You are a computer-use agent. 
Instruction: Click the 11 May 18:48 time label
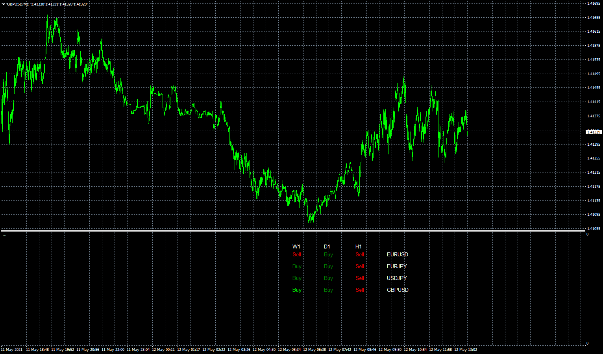tap(37, 349)
